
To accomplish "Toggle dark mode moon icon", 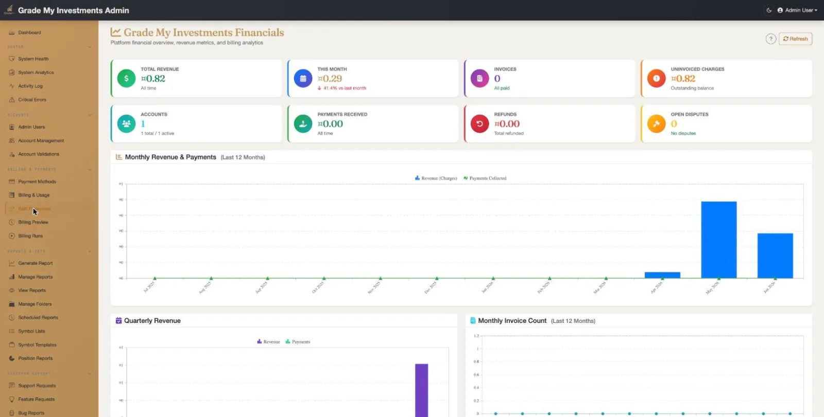I will point(769,10).
